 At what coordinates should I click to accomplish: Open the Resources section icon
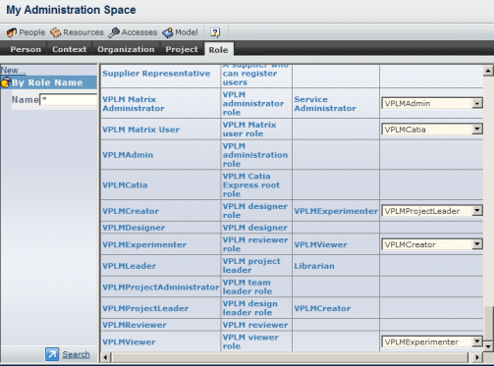(56, 32)
